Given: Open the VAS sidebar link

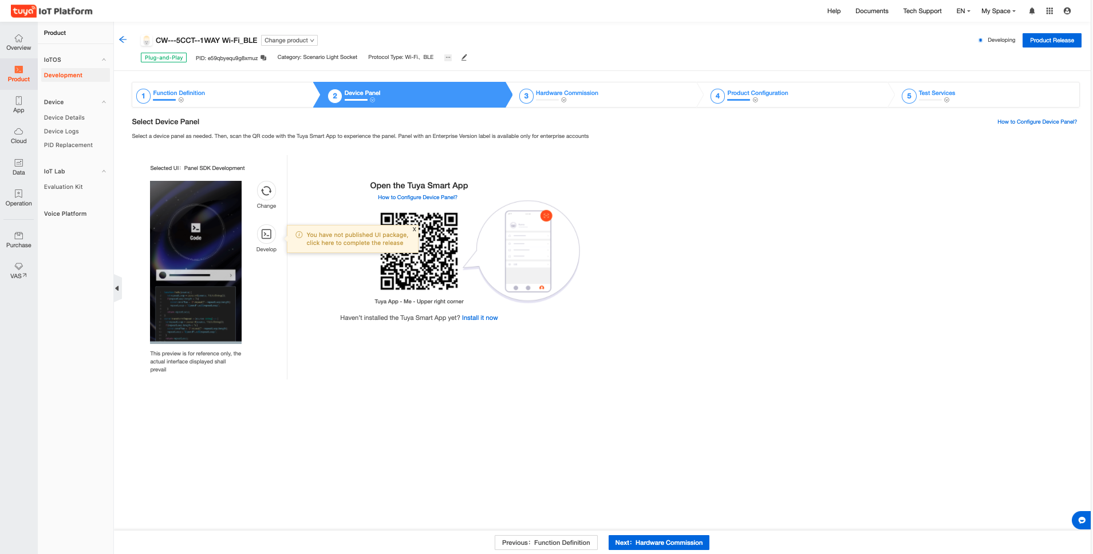Looking at the screenshot, I should [19, 271].
